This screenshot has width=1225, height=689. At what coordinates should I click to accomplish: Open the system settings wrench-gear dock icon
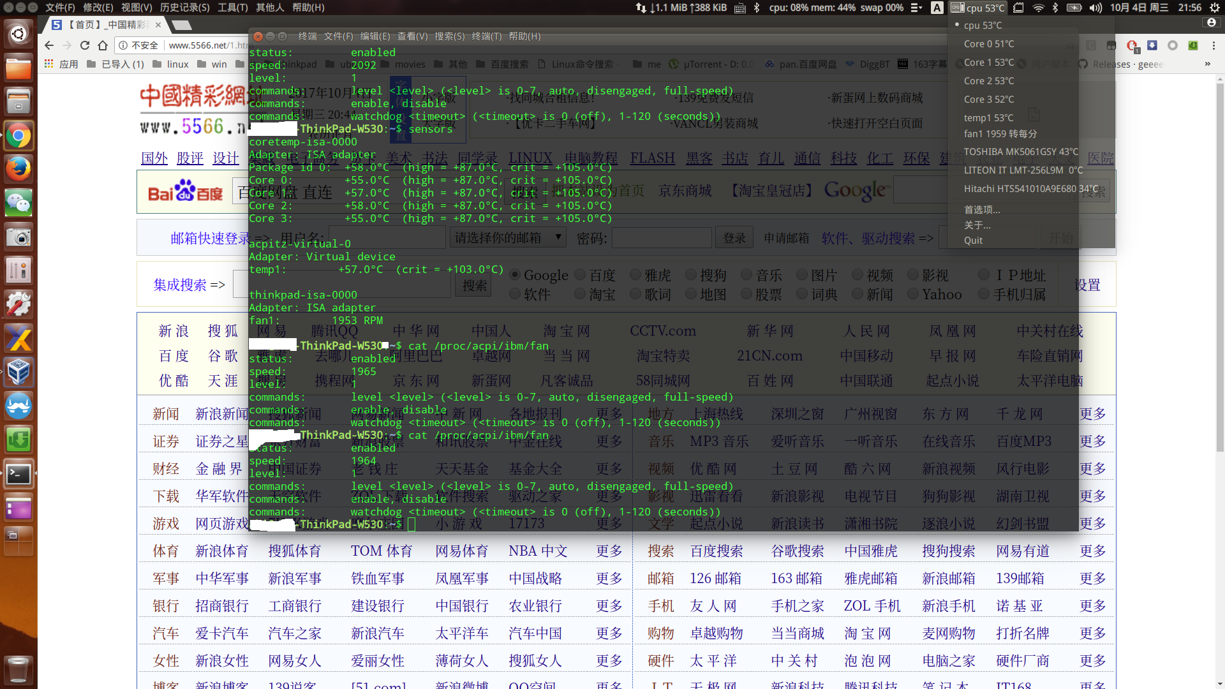19,305
